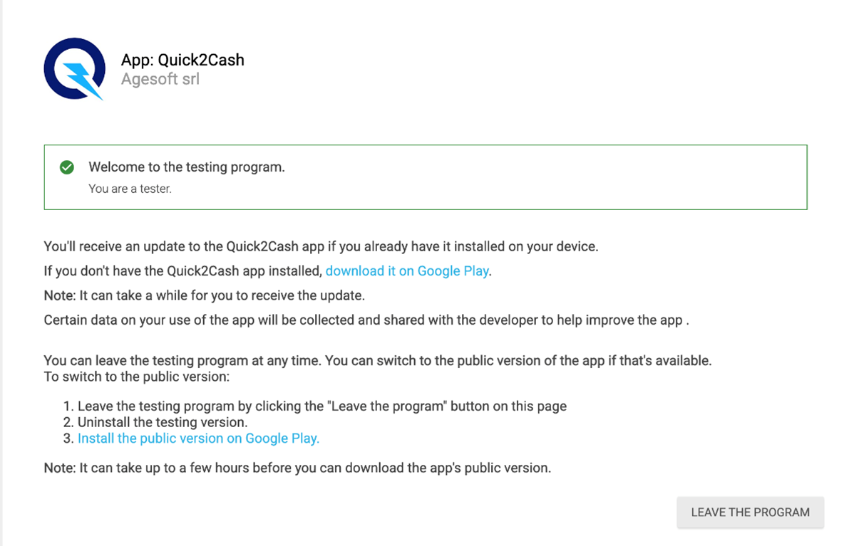Click the "Welcome to the testing program." heading
Image resolution: width=849 pixels, height=546 pixels.
pyautogui.click(x=187, y=167)
